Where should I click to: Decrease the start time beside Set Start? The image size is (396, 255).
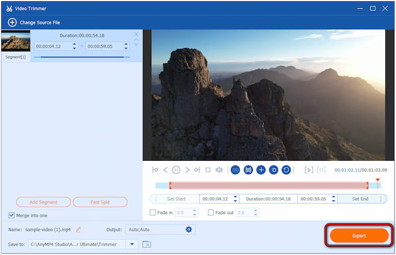235,201
